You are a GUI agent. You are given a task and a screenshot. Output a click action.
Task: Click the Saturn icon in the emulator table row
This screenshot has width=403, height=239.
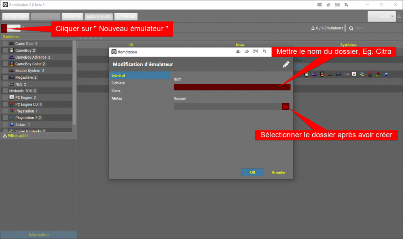click(x=386, y=74)
